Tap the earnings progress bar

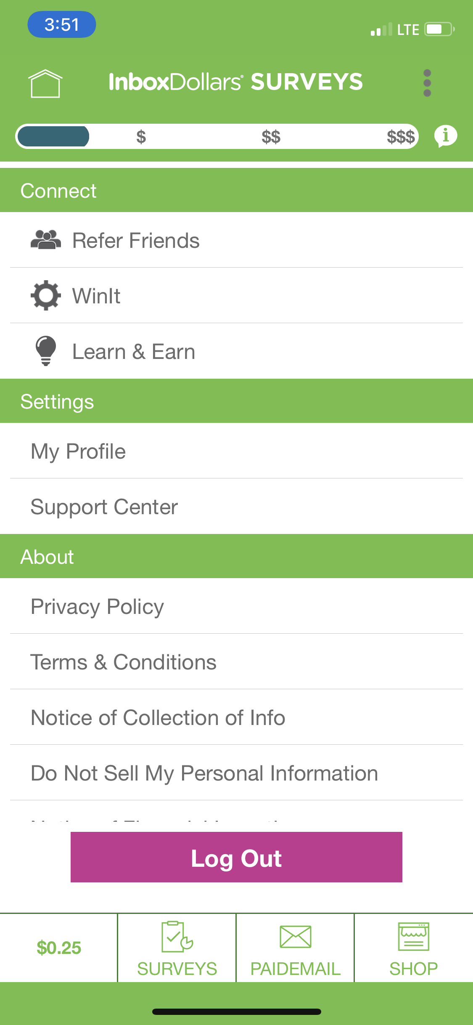tap(217, 136)
